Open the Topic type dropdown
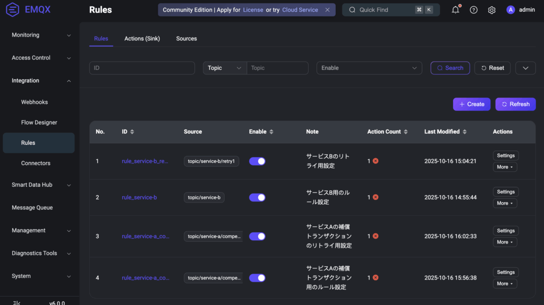 [225, 68]
